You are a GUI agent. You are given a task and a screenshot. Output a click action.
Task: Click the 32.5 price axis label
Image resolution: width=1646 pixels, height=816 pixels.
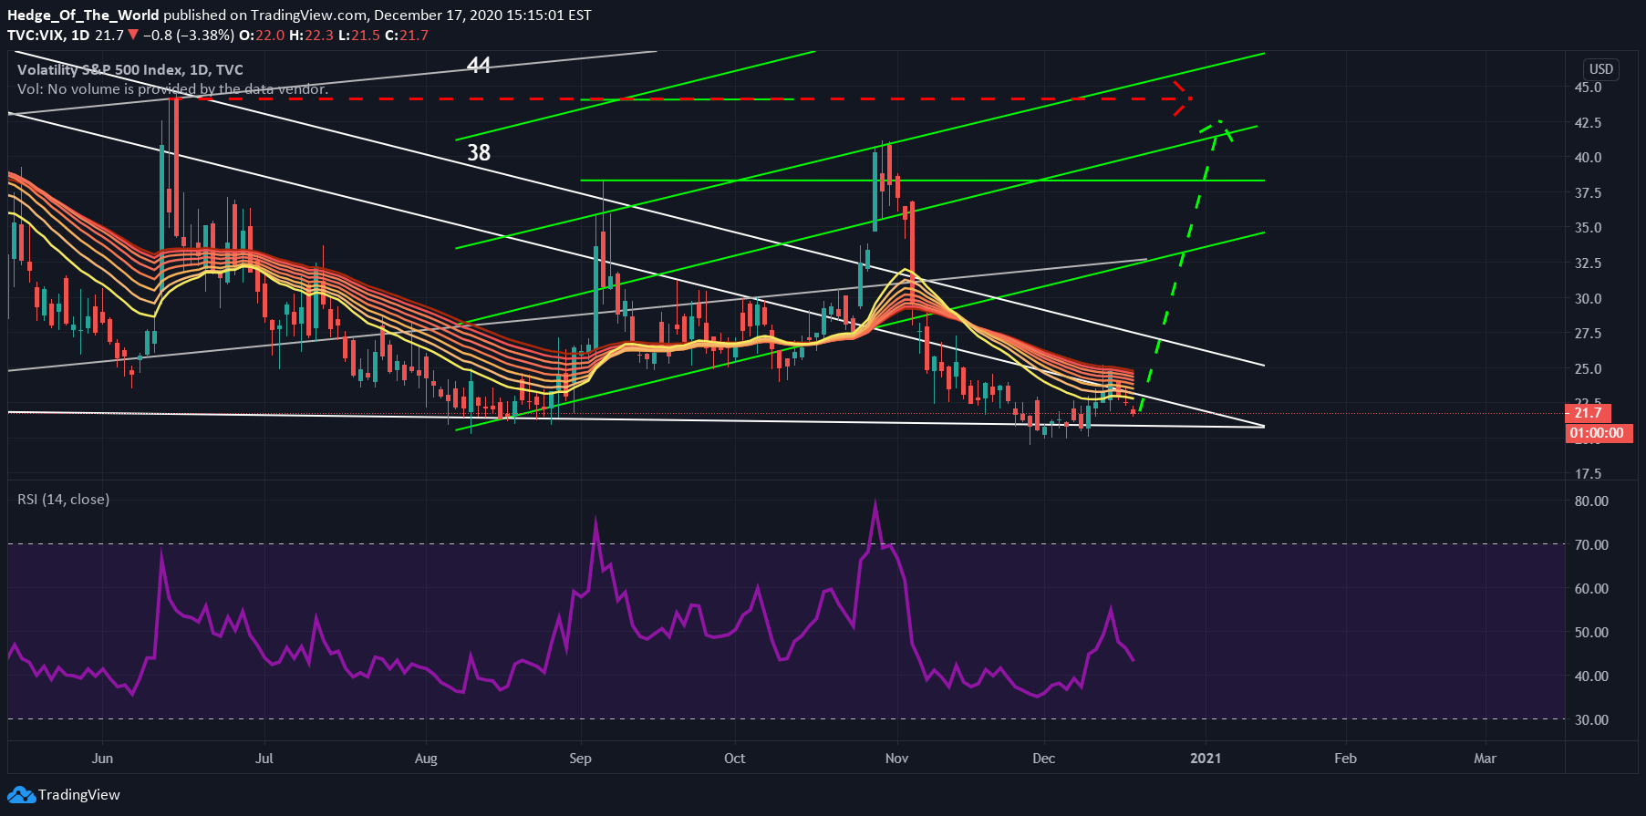coord(1588,263)
